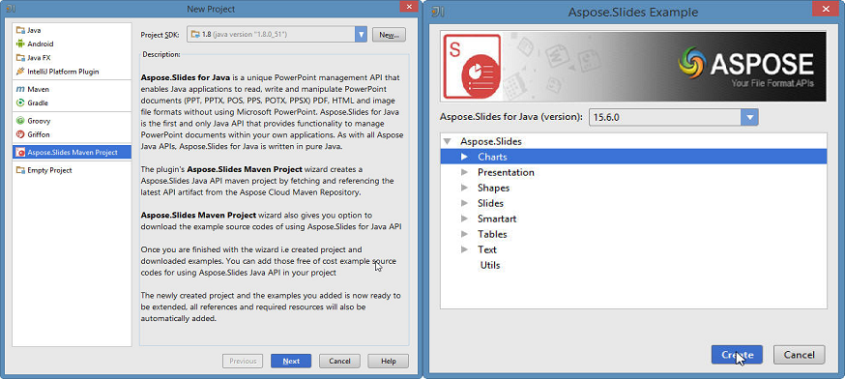Open the Project SDK dropdown arrow

click(361, 35)
